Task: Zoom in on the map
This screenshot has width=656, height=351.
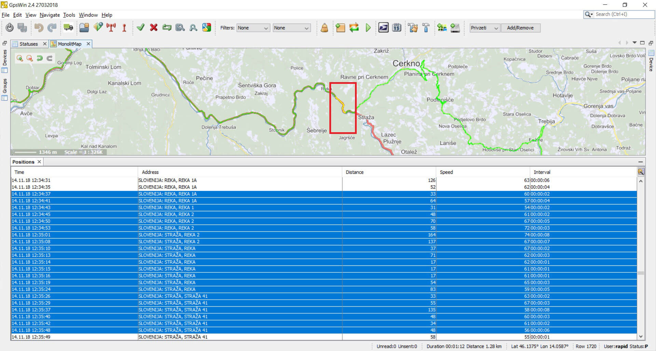Action: 20,58
